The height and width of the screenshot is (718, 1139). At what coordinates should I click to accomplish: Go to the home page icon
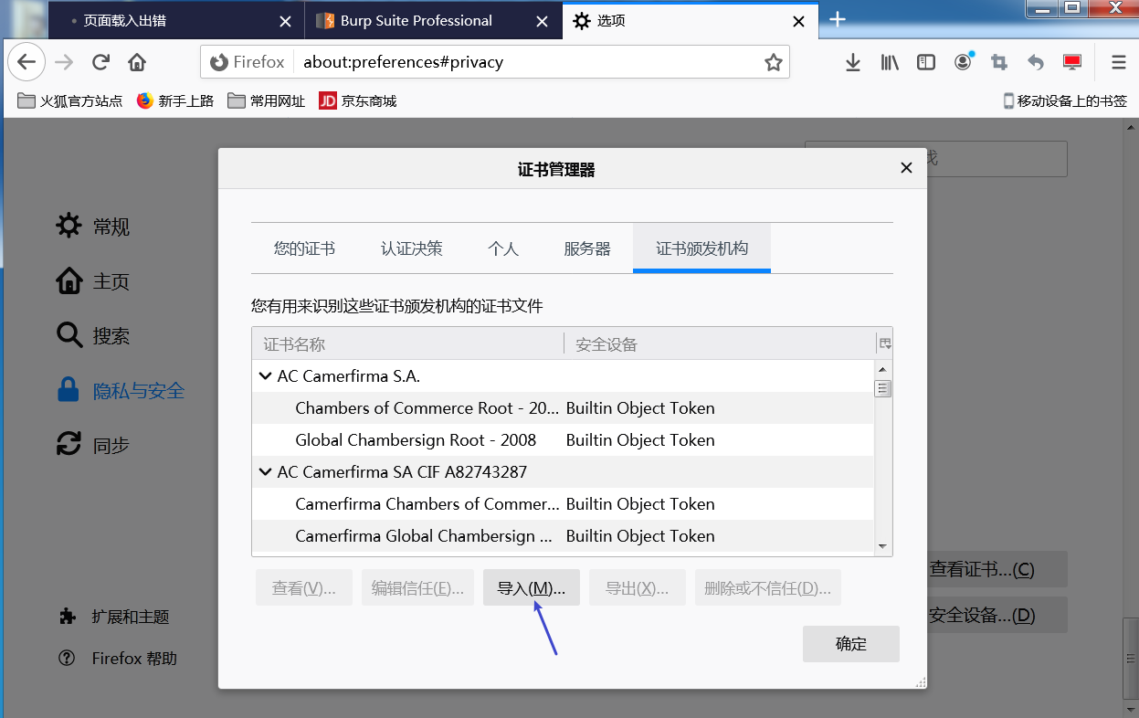pyautogui.click(x=137, y=62)
